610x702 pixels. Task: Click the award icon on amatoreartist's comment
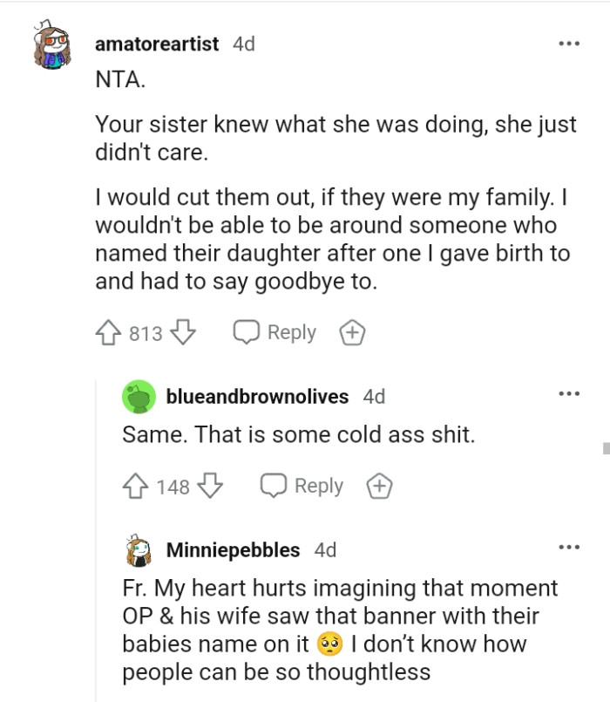(352, 332)
